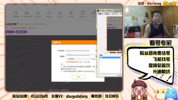Image resolution: width=178 pixels, height=100 pixels.
Task: Select the highlighted scene in the OBS scene list
Action: pos(110,57)
